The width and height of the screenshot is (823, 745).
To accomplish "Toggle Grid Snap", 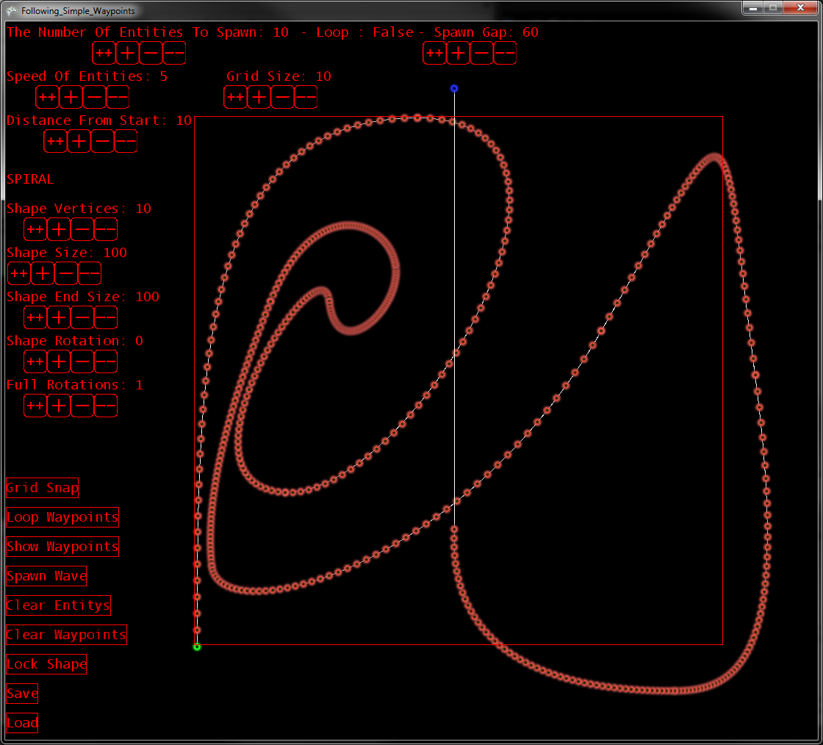I will (x=42, y=488).
